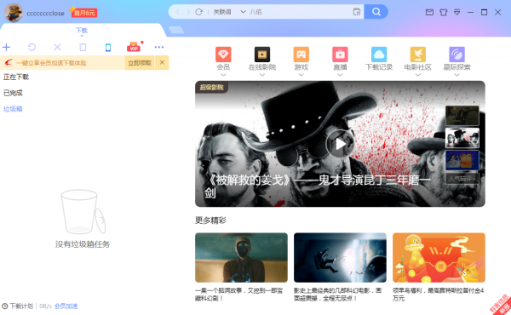Select the first banner side thumbnail

(x=462, y=116)
